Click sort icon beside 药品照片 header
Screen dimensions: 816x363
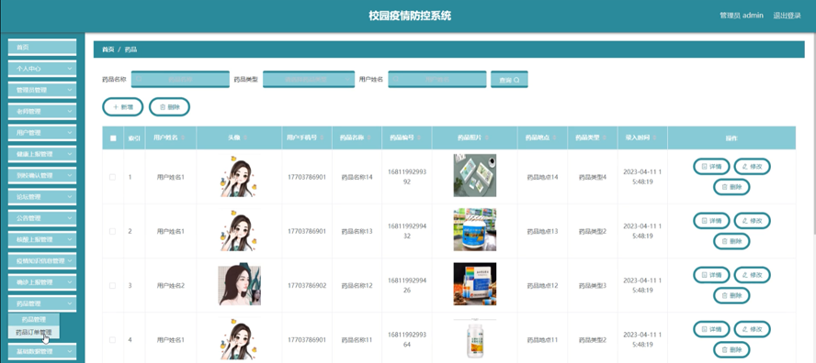(x=488, y=138)
